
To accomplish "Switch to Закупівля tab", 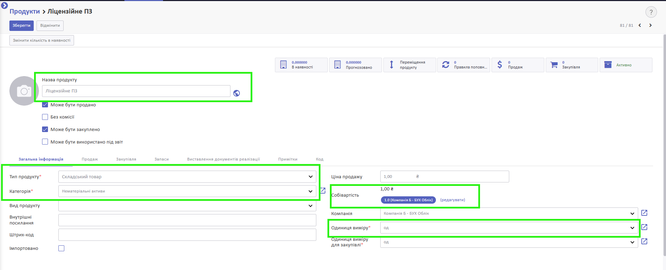I will click(126, 159).
